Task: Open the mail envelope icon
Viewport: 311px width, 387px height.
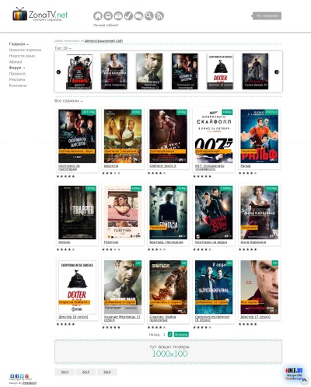Action: pyautogui.click(x=108, y=16)
